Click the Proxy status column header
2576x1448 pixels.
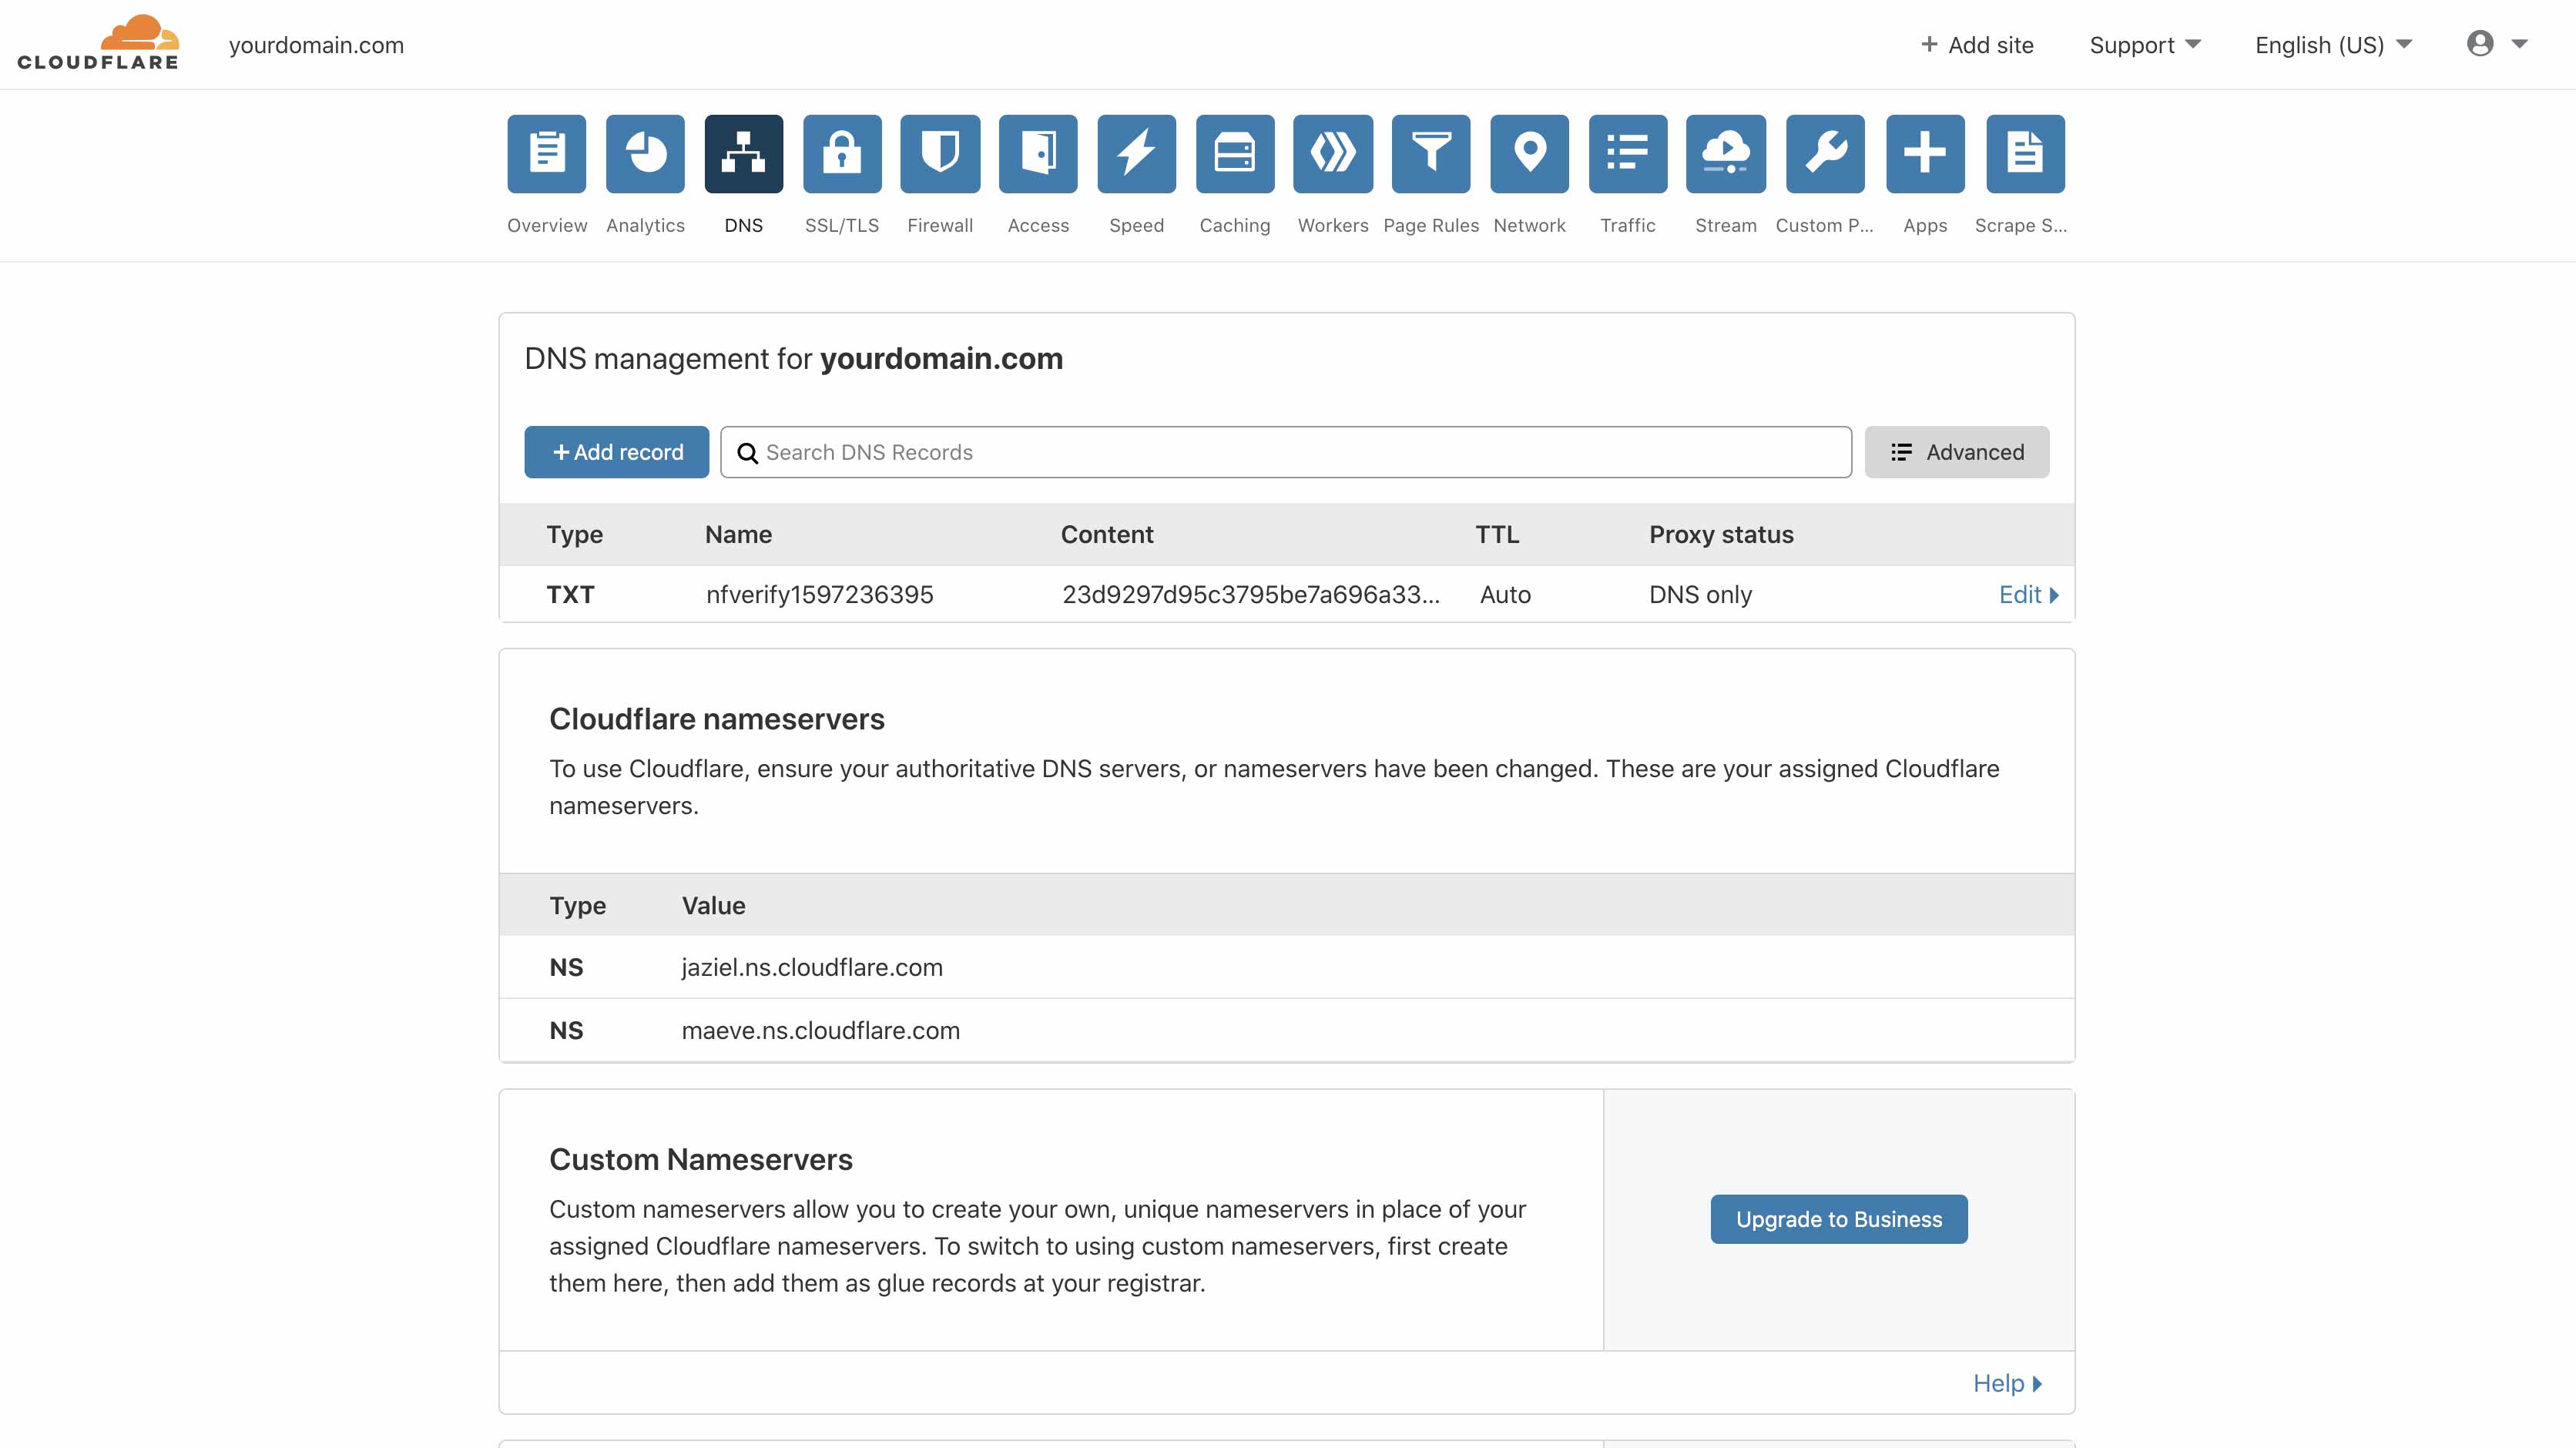(x=1721, y=535)
